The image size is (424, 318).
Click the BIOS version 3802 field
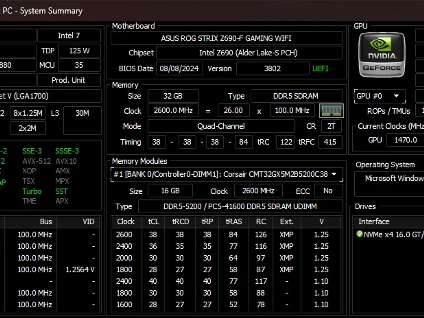[x=272, y=69]
